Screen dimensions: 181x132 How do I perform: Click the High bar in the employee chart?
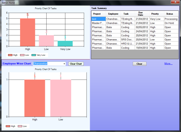pyautogui.click(x=35, y=98)
